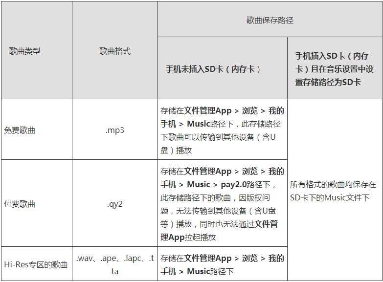Click the 歌曲格式 header cell
This screenshot has width=383, height=282.
pos(115,50)
